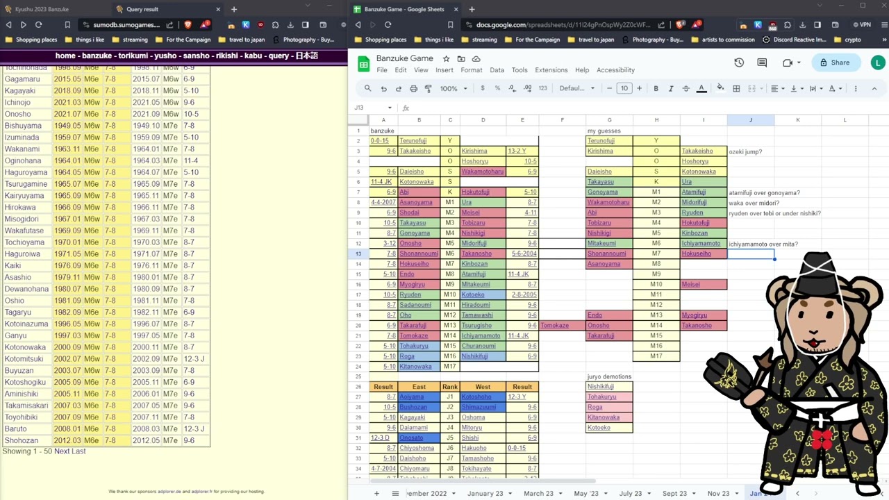Click the Merge cells icon

coord(753,88)
